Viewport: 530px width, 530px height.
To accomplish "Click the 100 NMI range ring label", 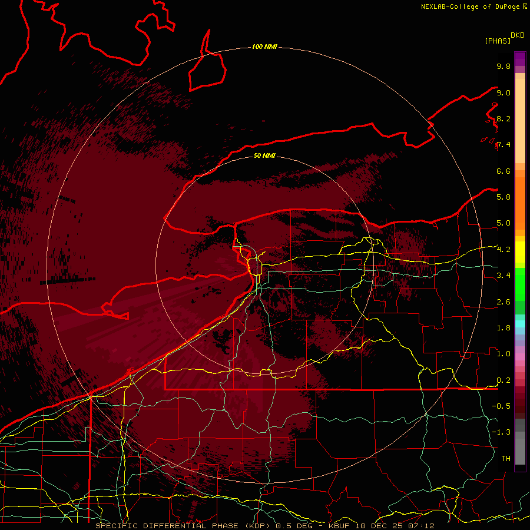I will point(264,47).
